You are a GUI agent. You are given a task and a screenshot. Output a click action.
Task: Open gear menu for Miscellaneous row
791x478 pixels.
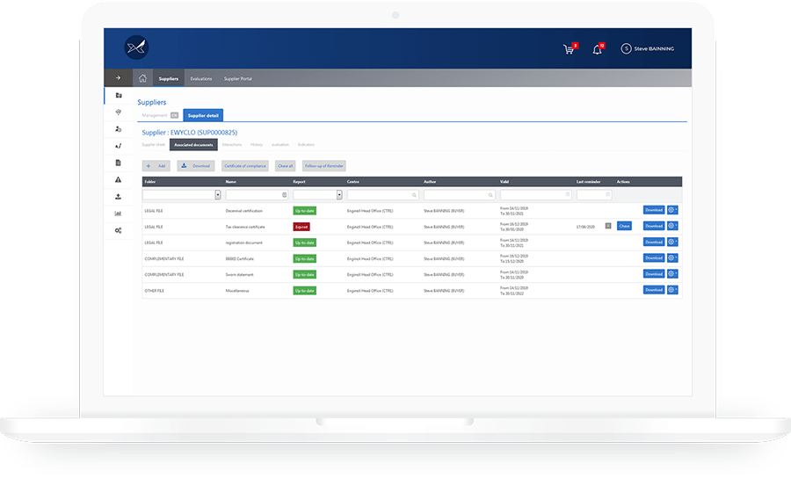[672, 290]
